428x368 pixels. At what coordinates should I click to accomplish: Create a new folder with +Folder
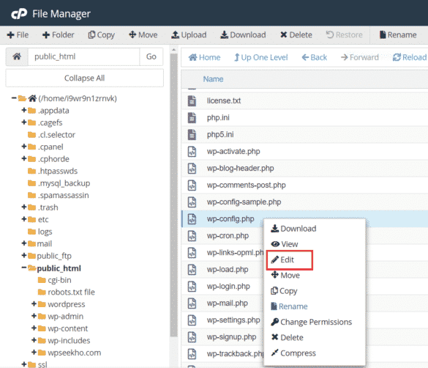tap(58, 35)
